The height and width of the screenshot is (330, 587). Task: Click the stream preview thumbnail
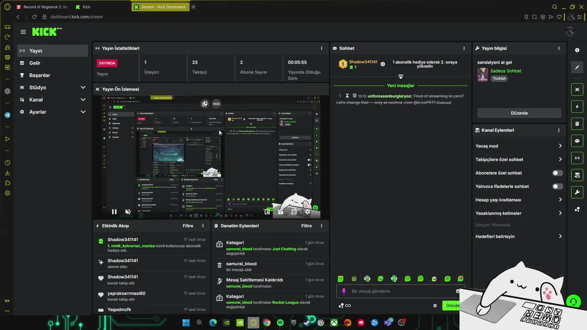(x=210, y=157)
